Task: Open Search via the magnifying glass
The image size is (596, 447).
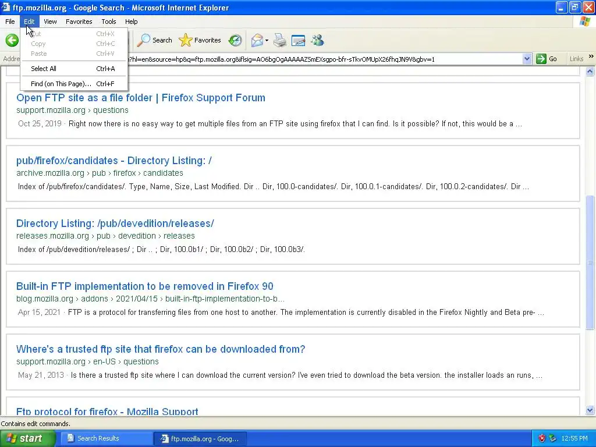Action: point(155,40)
